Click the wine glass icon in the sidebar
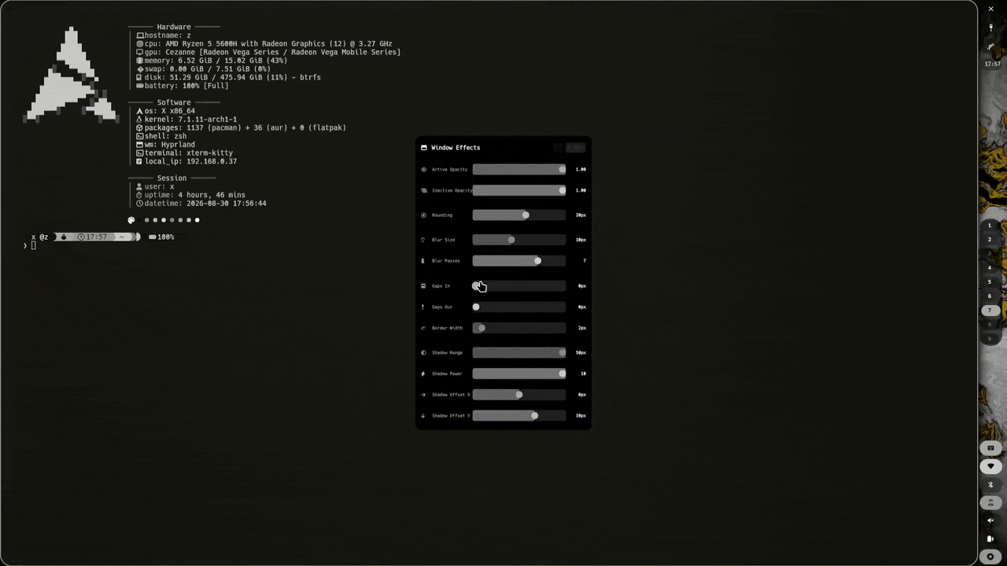Screen dimensions: 1007x566 tap(990, 28)
